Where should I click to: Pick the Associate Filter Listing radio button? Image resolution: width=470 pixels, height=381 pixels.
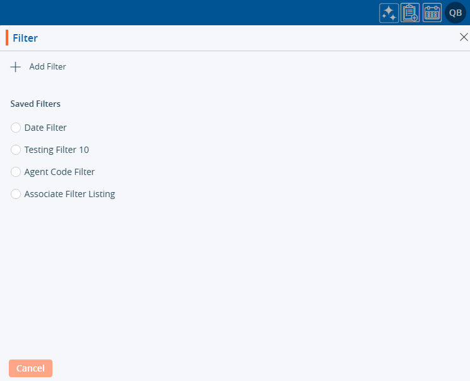16,194
